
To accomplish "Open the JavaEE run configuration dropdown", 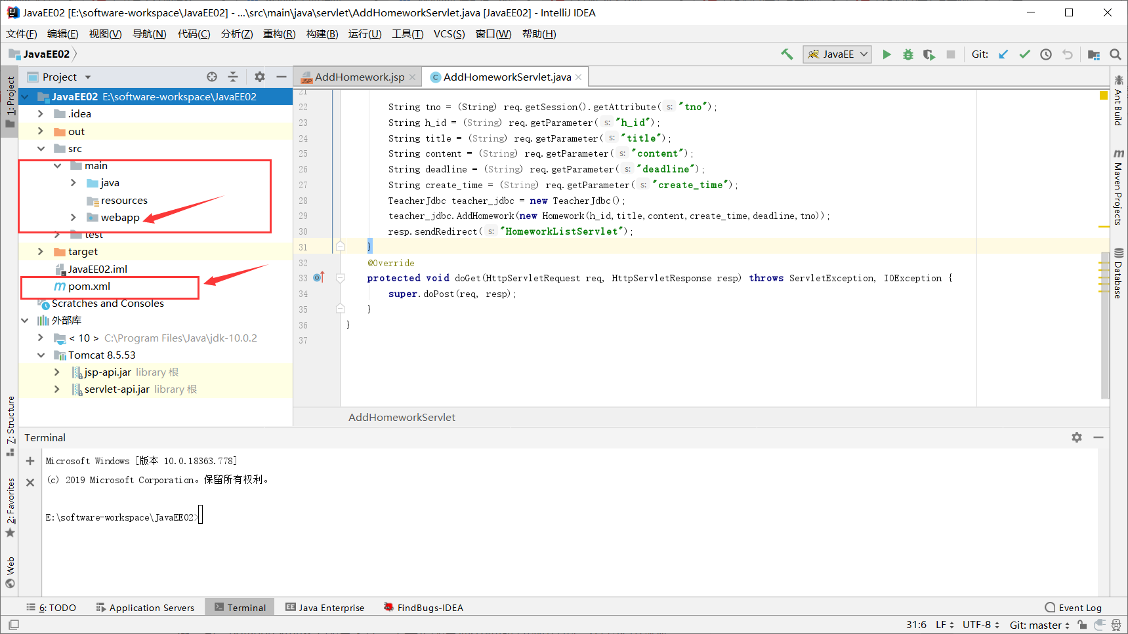I will (x=837, y=54).
